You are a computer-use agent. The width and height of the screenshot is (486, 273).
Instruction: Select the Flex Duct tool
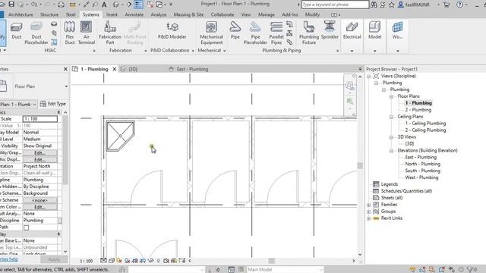(x=70, y=33)
